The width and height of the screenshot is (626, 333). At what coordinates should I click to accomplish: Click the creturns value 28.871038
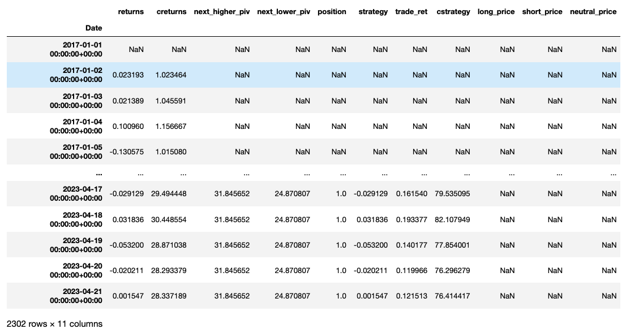tap(169, 245)
